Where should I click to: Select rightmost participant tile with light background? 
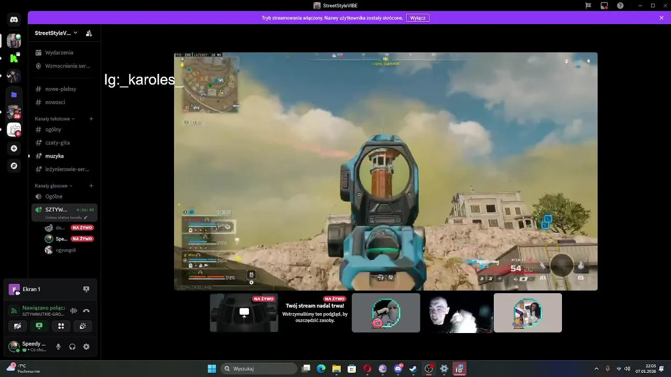528,313
